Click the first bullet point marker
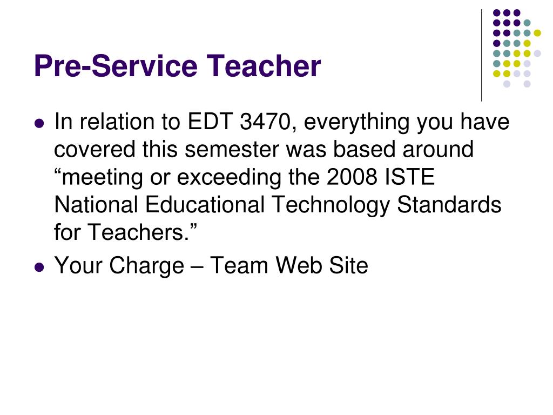Image resolution: width=553 pixels, height=415 pixels. click(x=39, y=123)
